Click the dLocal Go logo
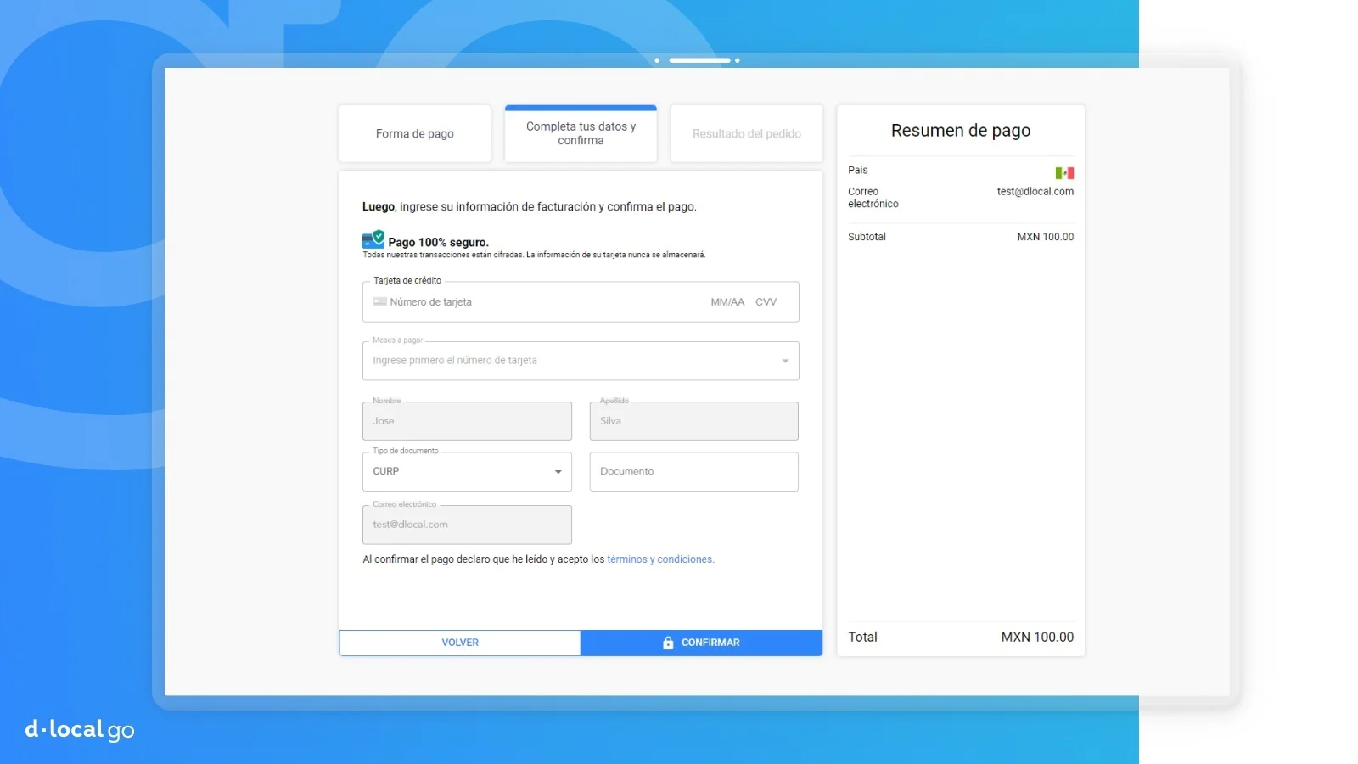 [x=80, y=730]
